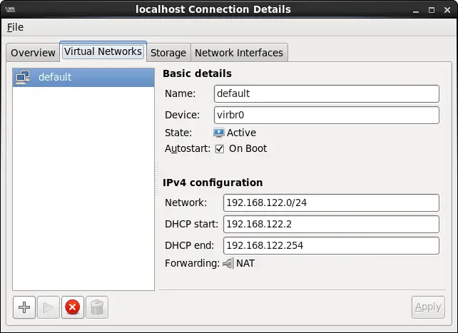Open the window menu icon in the title bar
This screenshot has height=333, width=458.
10,9
